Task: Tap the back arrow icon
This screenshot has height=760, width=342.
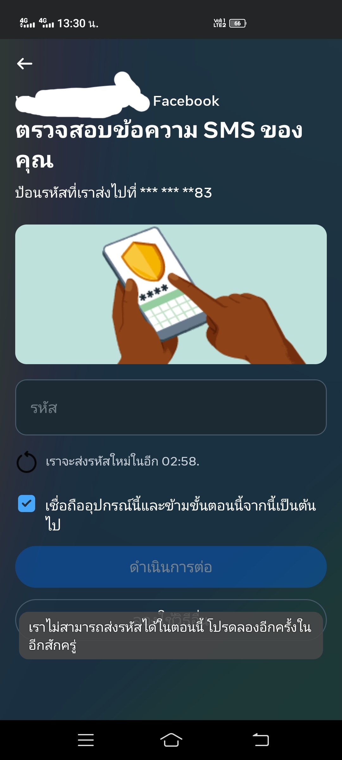Action: coord(25,64)
